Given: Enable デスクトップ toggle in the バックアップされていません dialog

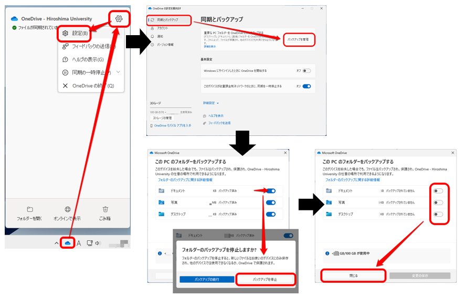Looking at the screenshot, I should click(438, 214).
